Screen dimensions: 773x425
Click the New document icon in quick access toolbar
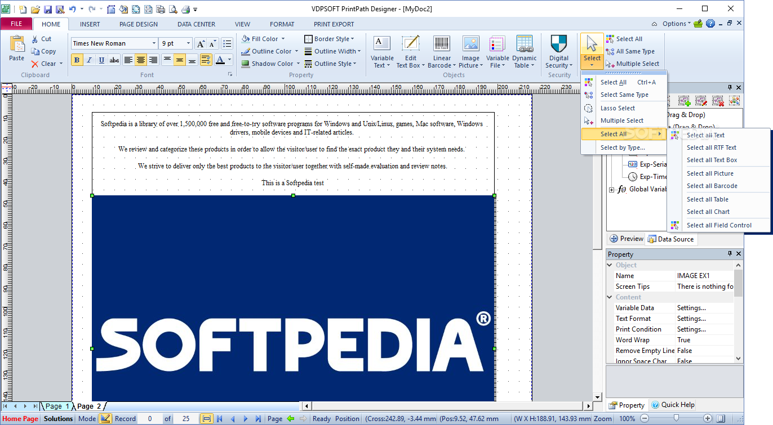[23, 9]
